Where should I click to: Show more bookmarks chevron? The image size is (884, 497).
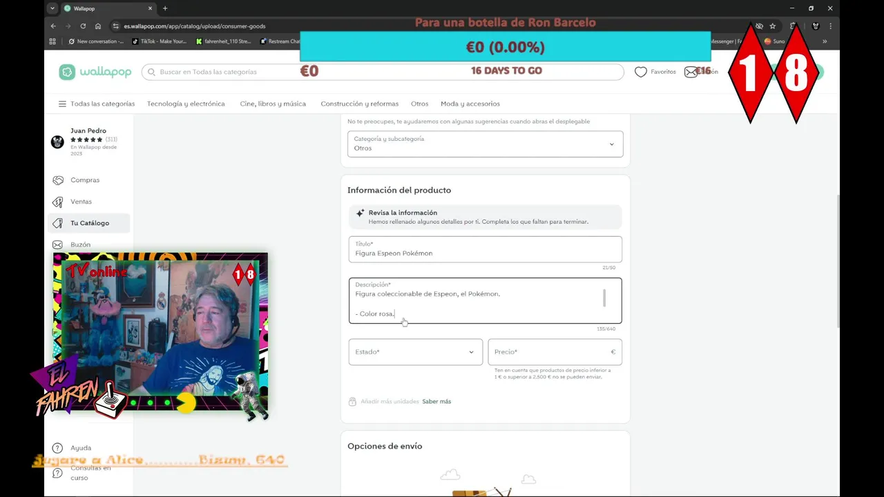(x=825, y=41)
